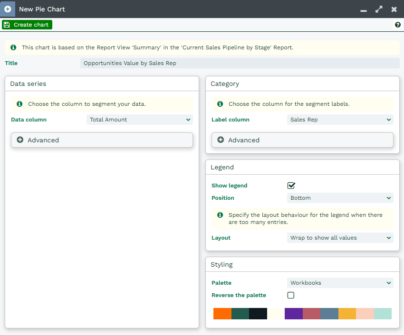This screenshot has width=404, height=335.
Task: Open the Data column dropdown
Action: click(140, 120)
